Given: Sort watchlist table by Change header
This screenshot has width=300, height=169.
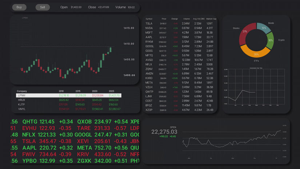Looking at the screenshot, I should (x=175, y=19).
